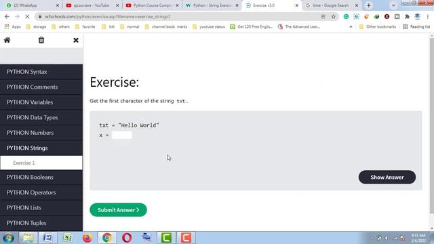
Task: Open the Other bookmarks folder
Action: pos(378,27)
